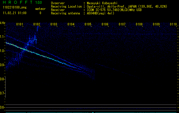The image size is (179, 113).
Task: Click the Receiving Location label
Action: tap(66, 6)
